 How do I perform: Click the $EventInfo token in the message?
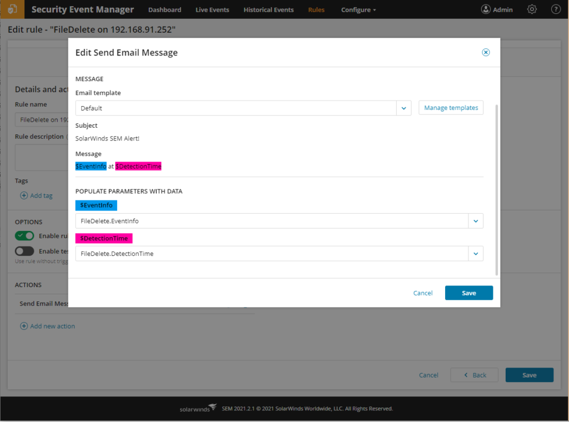click(x=91, y=166)
